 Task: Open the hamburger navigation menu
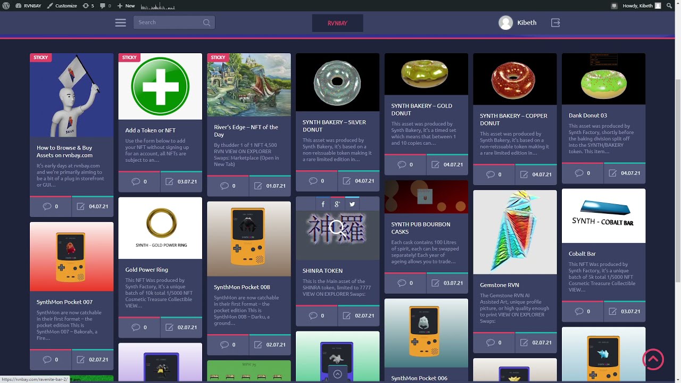(120, 22)
